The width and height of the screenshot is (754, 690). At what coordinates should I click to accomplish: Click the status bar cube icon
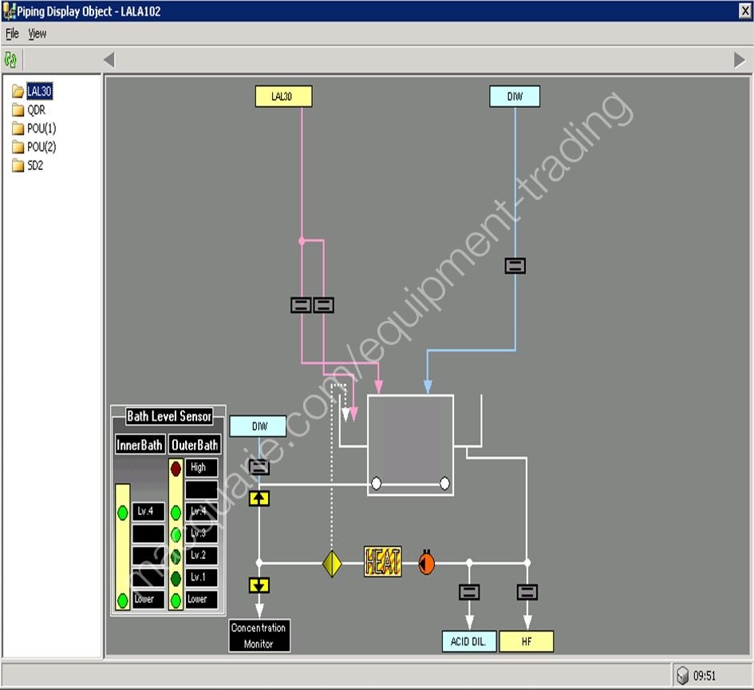point(683,676)
